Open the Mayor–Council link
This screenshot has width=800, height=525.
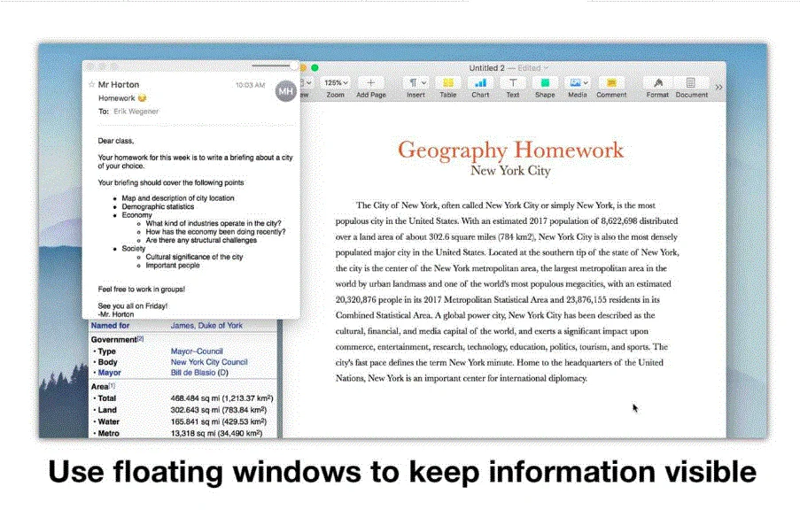tap(197, 351)
